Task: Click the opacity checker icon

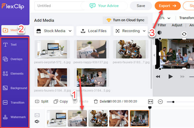Action: (x=160, y=32)
